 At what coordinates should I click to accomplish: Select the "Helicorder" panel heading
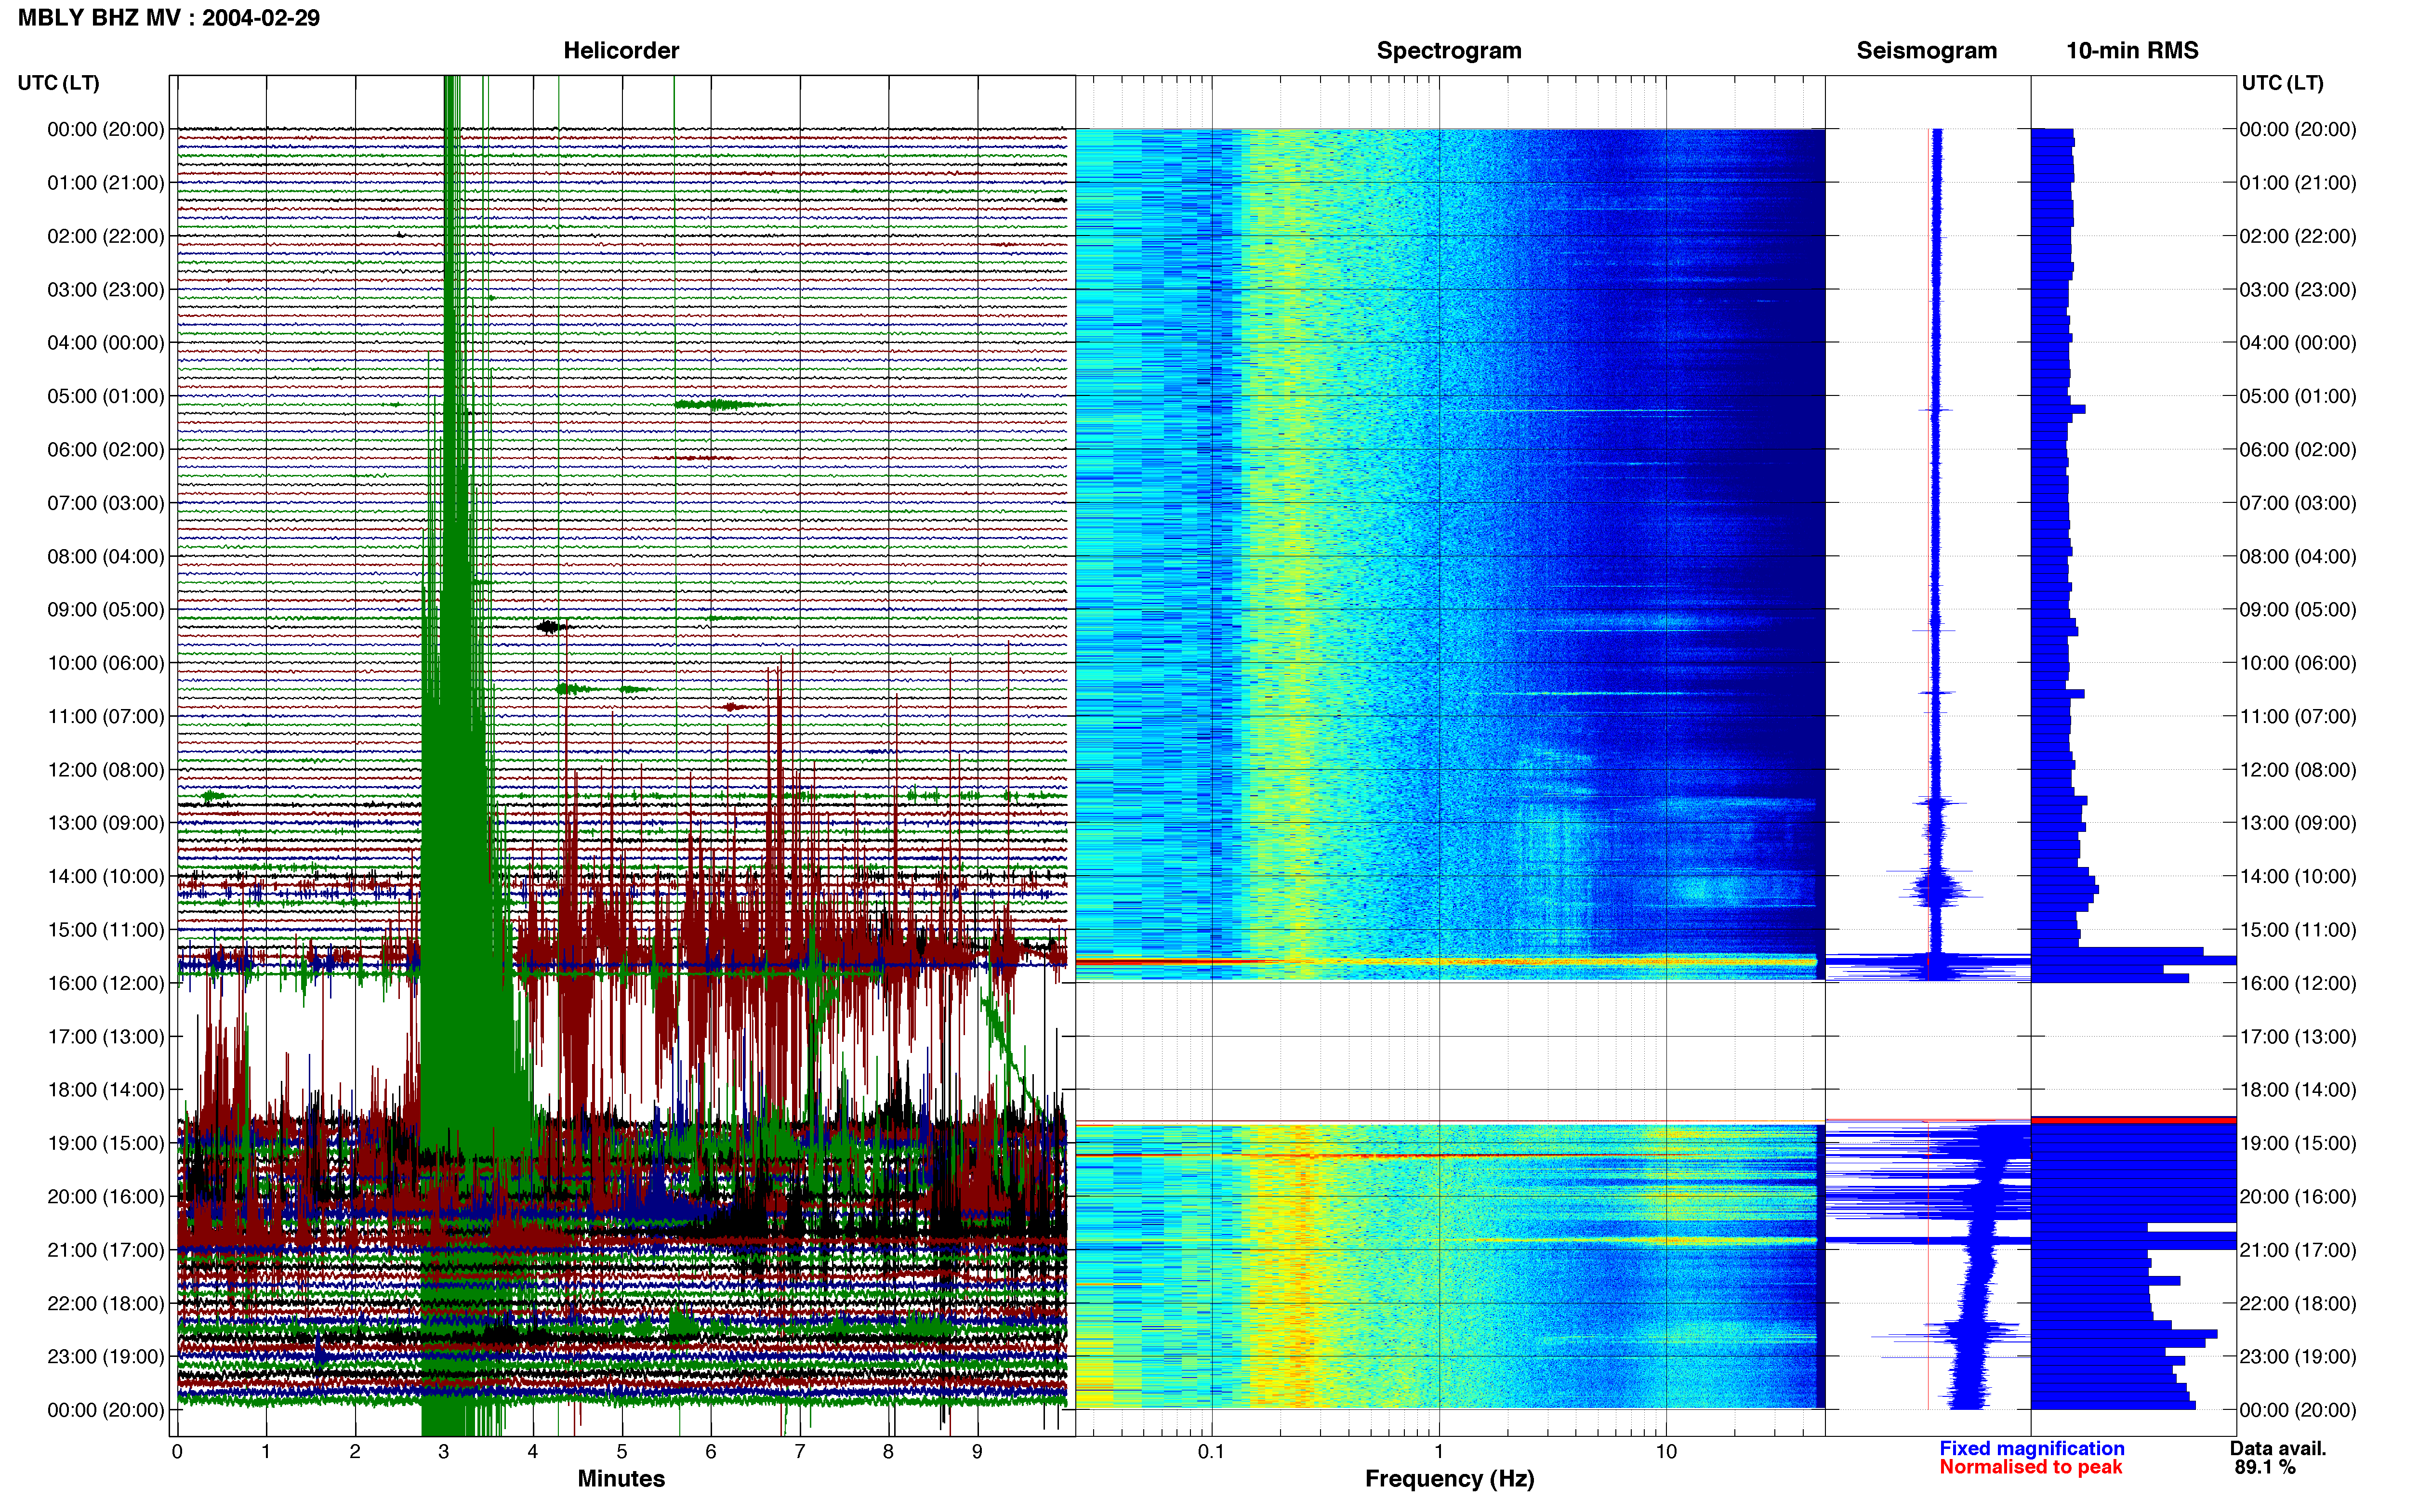621,51
